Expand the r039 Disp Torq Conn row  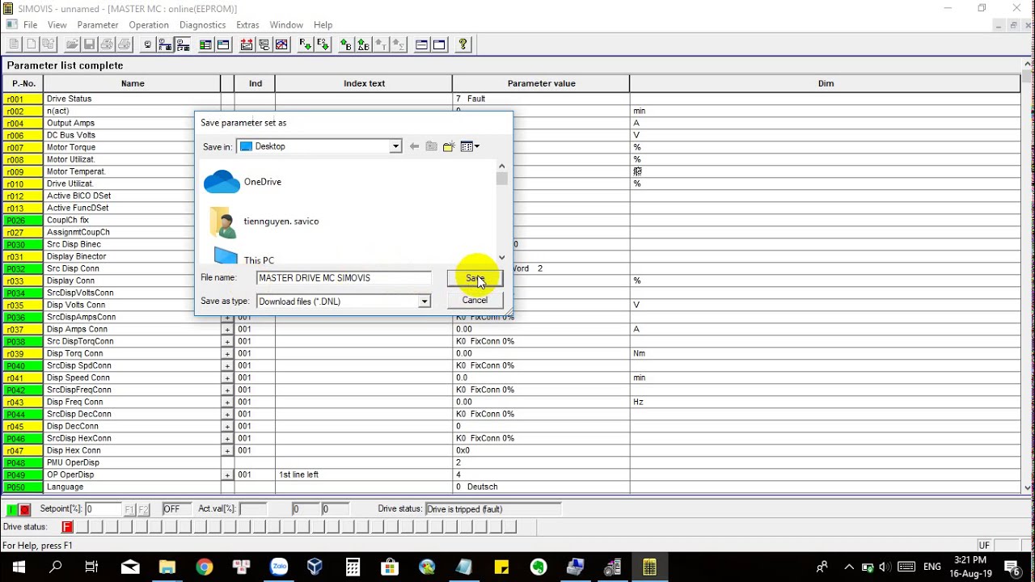(227, 353)
